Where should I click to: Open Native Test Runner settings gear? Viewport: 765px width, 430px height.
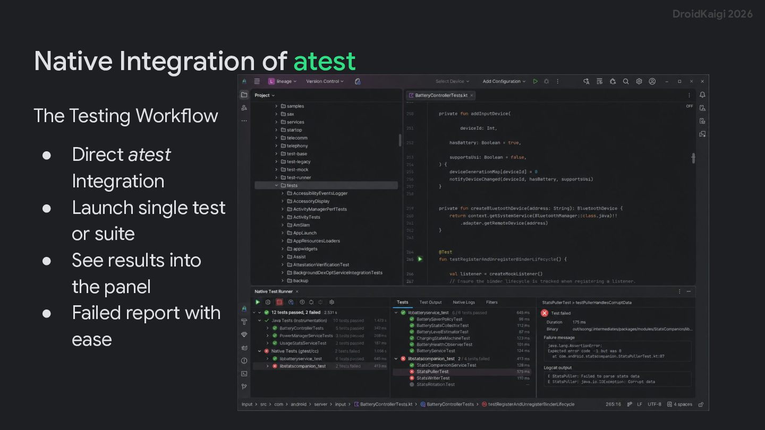tap(331, 302)
